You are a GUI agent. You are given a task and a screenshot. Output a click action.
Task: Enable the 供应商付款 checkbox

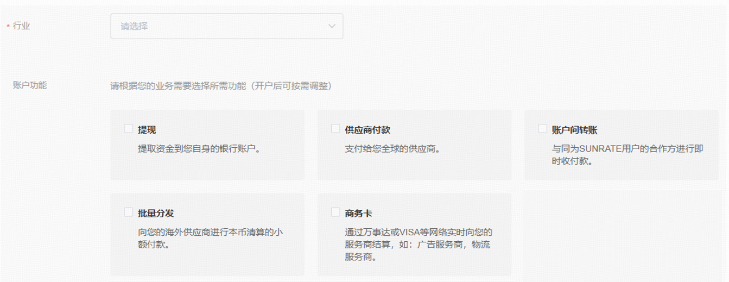335,129
